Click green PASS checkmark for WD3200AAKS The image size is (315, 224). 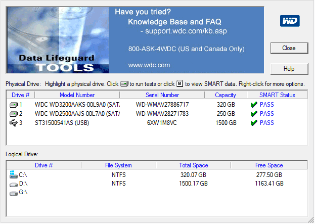click(x=254, y=105)
